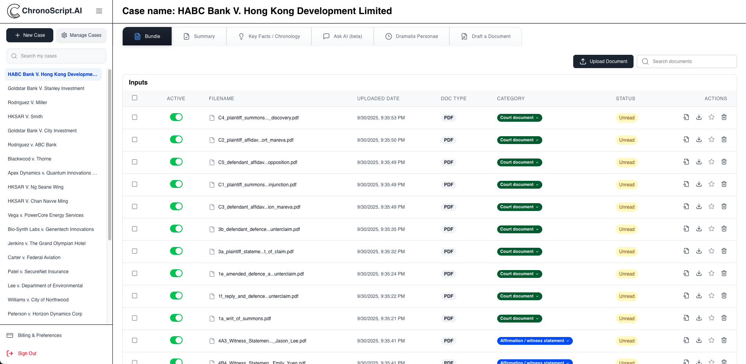Delete the 1a_writ_of_summons.pdf file
Viewport: 746px width, 364px height.
pyautogui.click(x=724, y=318)
